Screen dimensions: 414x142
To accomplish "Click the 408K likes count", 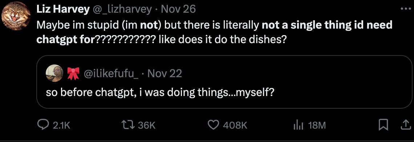I will [x=235, y=125].
